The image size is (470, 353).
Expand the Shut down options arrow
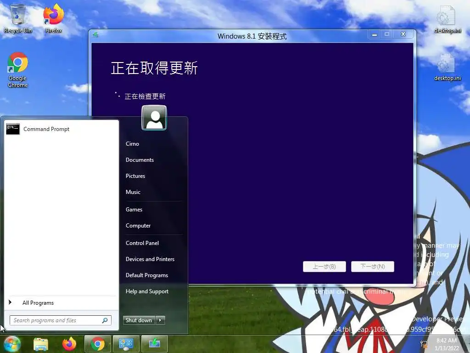[160, 320]
